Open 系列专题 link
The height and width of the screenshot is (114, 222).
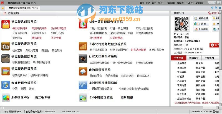(x=56, y=38)
